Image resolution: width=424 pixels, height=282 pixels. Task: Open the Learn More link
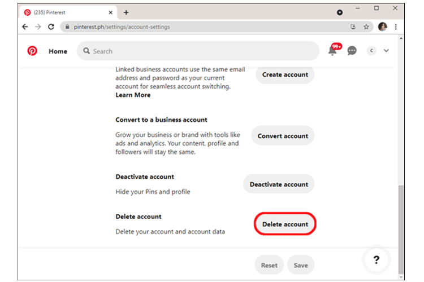pos(133,95)
